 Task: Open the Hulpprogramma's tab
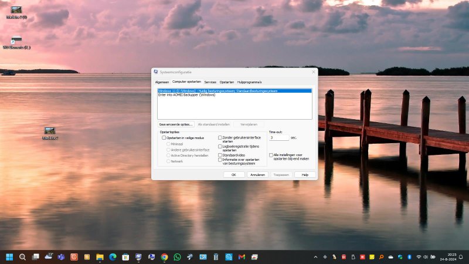[249, 82]
